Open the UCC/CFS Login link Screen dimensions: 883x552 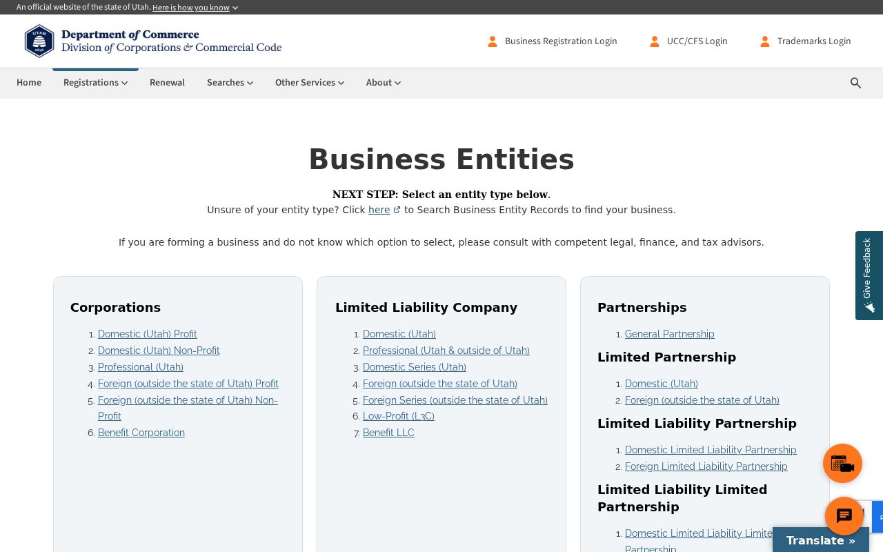tap(697, 41)
